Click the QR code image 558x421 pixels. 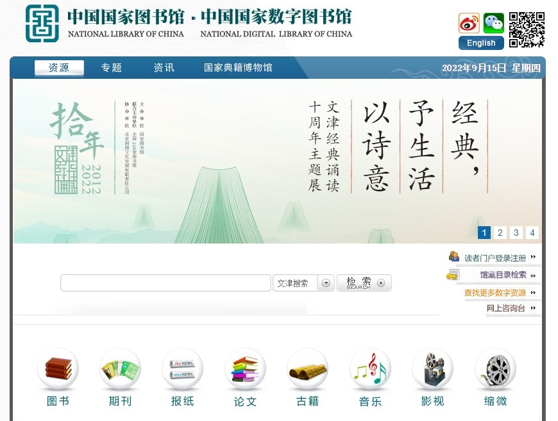[527, 30]
